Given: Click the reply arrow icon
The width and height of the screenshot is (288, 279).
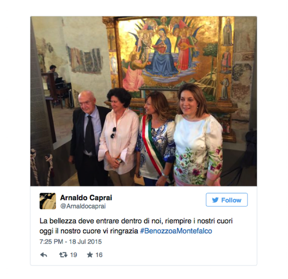Looking at the screenshot, I should (x=44, y=255).
